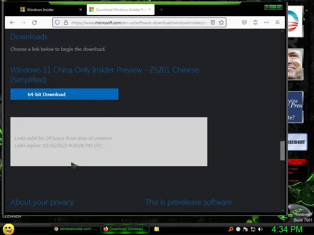The image size is (314, 235).
Task: Click the This is prerelease software heading
Action: (x=188, y=202)
